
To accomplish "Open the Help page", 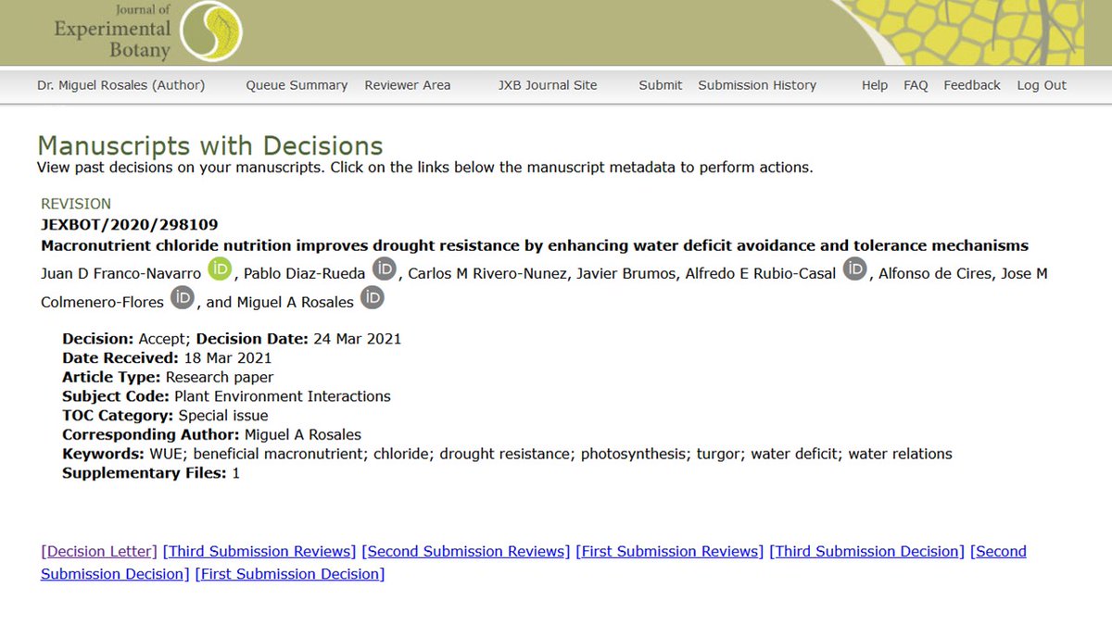I will pos(875,85).
